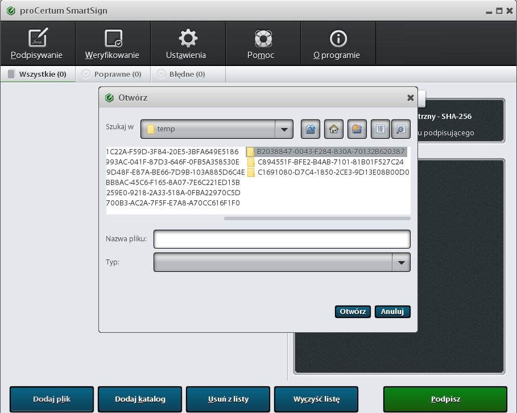Select entry ending 7E6C221ED15B

click(173, 183)
